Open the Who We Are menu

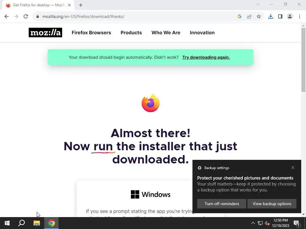[x=166, y=33]
